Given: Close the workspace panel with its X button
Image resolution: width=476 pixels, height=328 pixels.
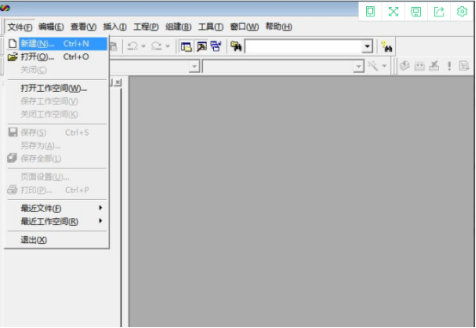Looking at the screenshot, I should tap(118, 82).
